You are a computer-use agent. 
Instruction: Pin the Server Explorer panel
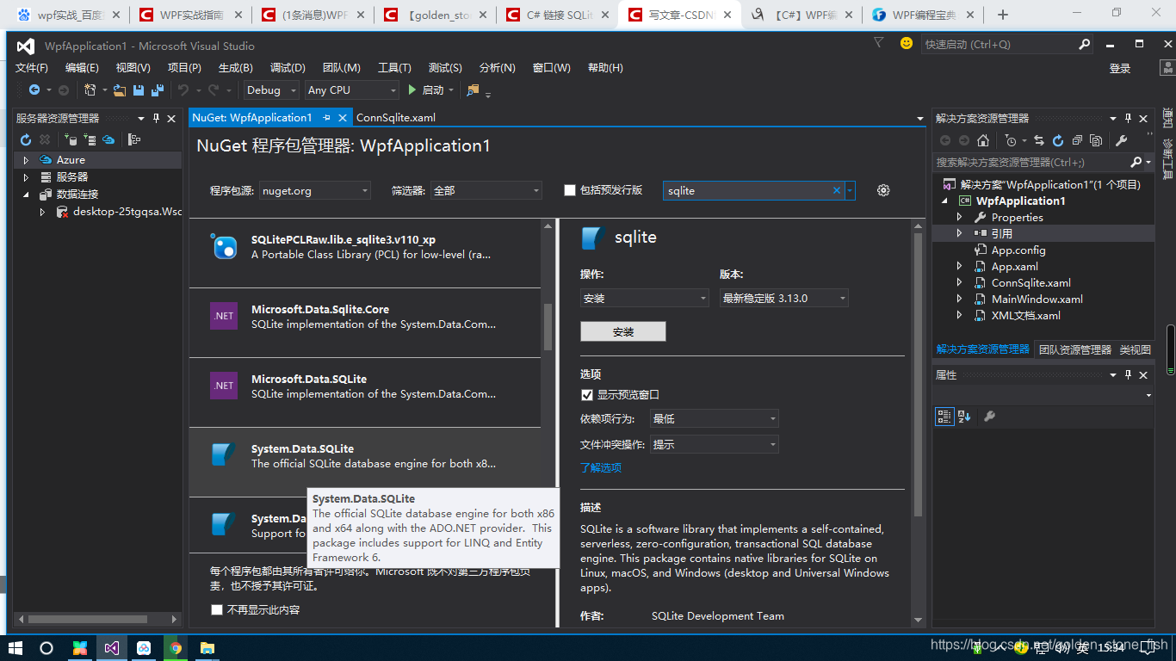click(157, 118)
